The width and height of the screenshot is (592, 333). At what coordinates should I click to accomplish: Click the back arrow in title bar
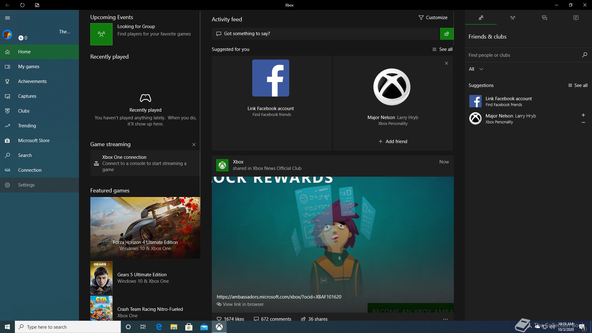[7, 5]
